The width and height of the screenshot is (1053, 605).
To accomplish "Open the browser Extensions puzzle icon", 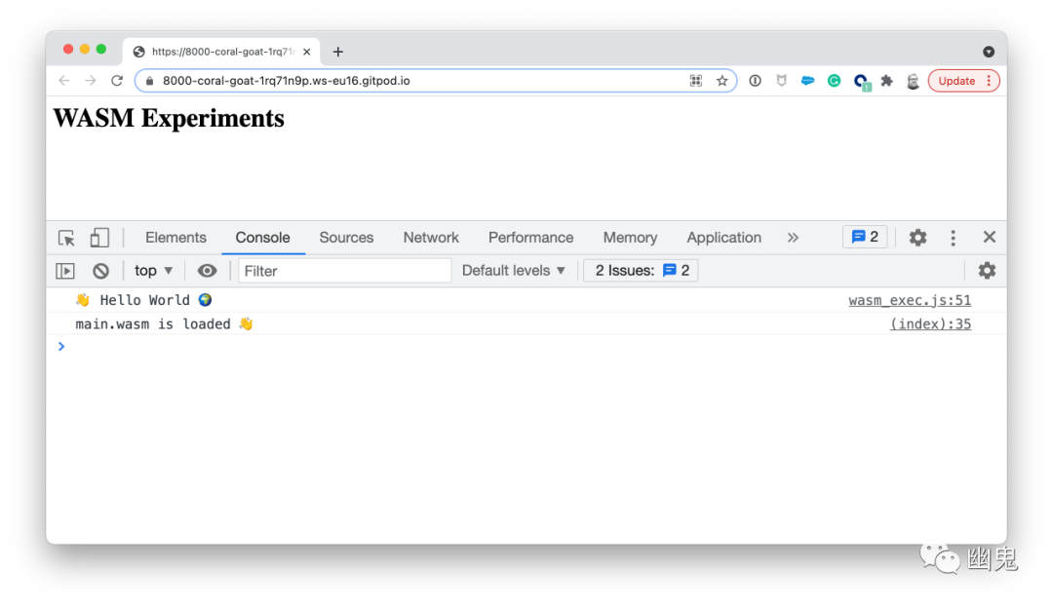I will click(886, 81).
